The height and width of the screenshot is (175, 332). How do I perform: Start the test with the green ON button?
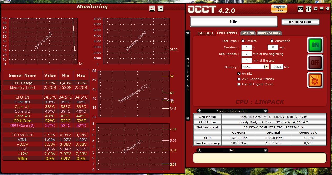point(315,45)
